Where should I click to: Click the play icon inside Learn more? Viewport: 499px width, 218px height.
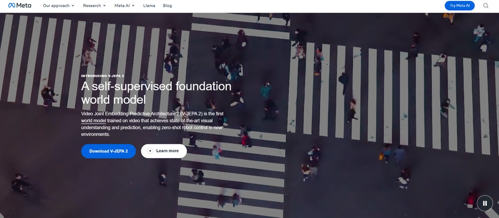tap(150, 151)
